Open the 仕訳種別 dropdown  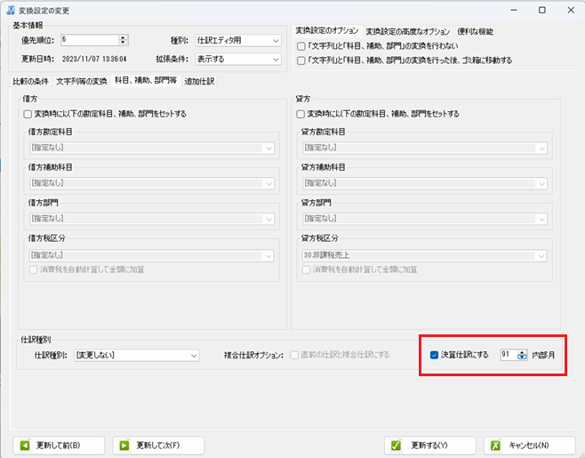[x=194, y=356]
